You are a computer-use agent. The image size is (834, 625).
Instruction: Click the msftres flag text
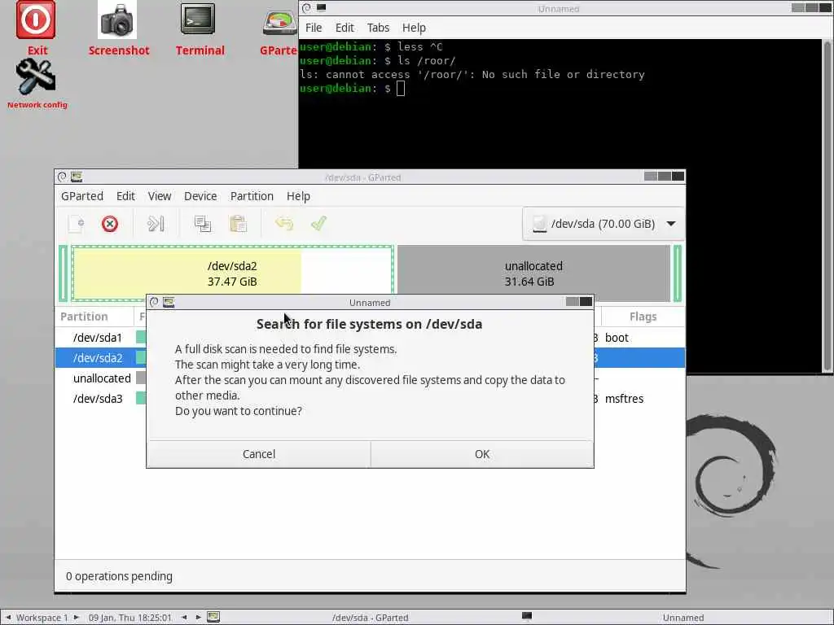point(624,399)
